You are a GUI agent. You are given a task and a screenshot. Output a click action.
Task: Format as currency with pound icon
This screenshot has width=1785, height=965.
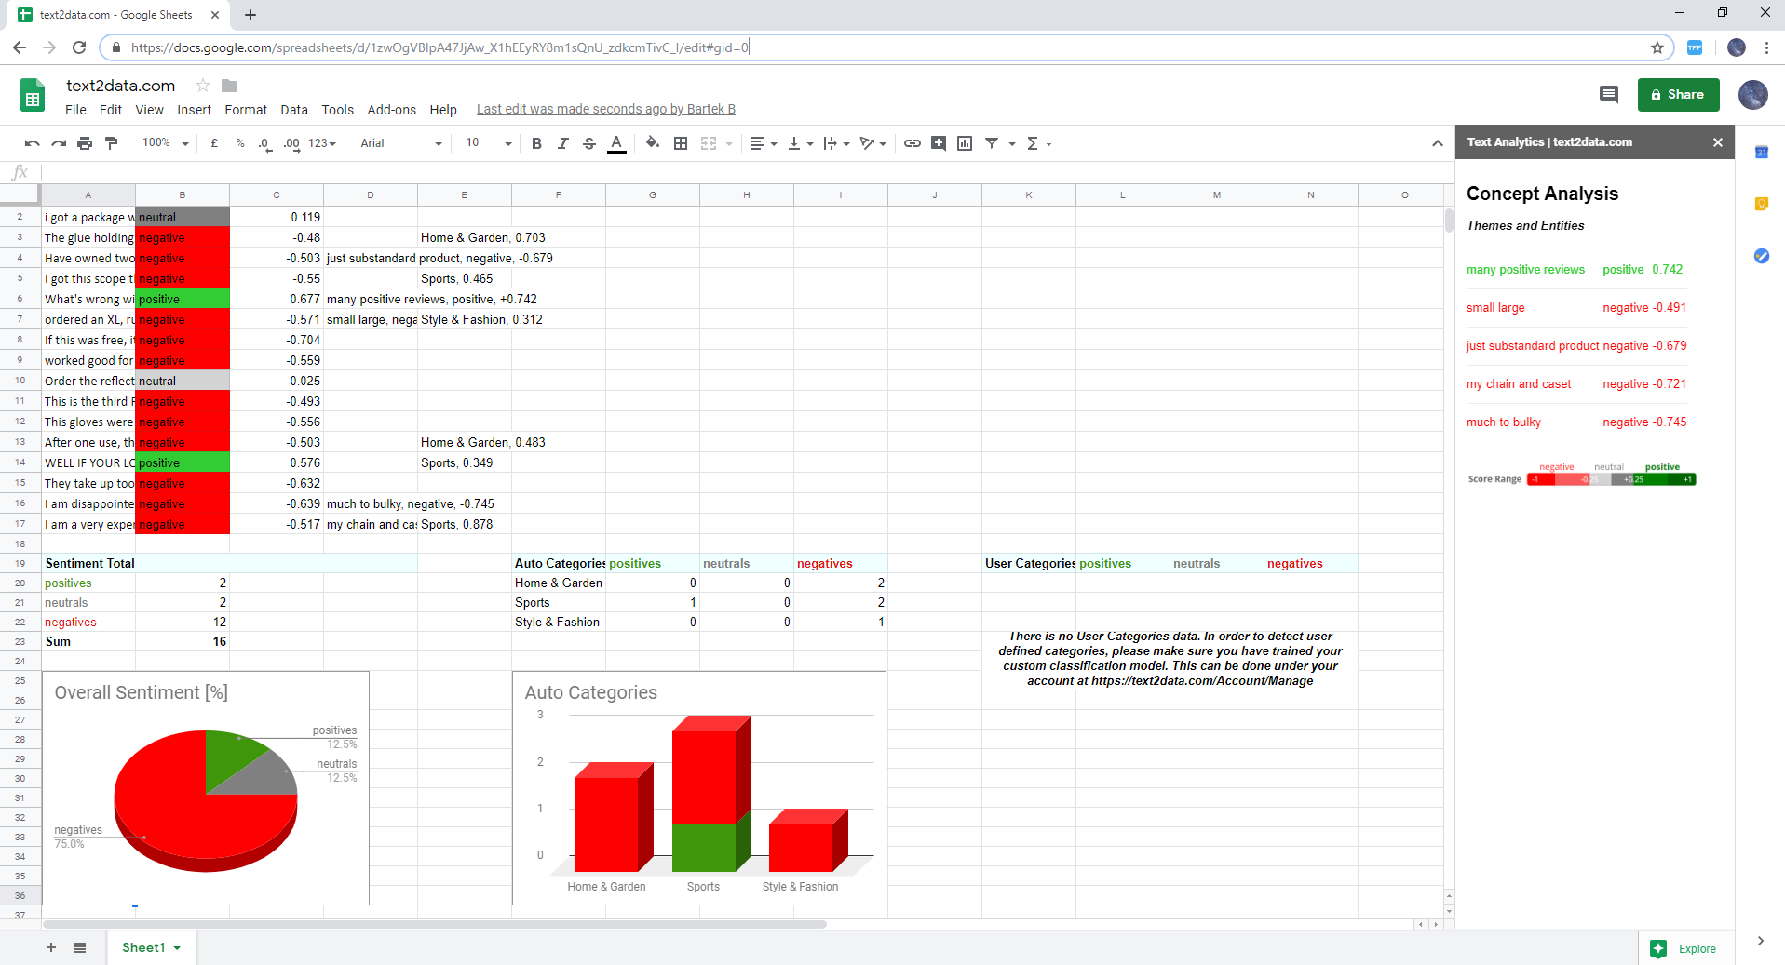click(x=214, y=143)
